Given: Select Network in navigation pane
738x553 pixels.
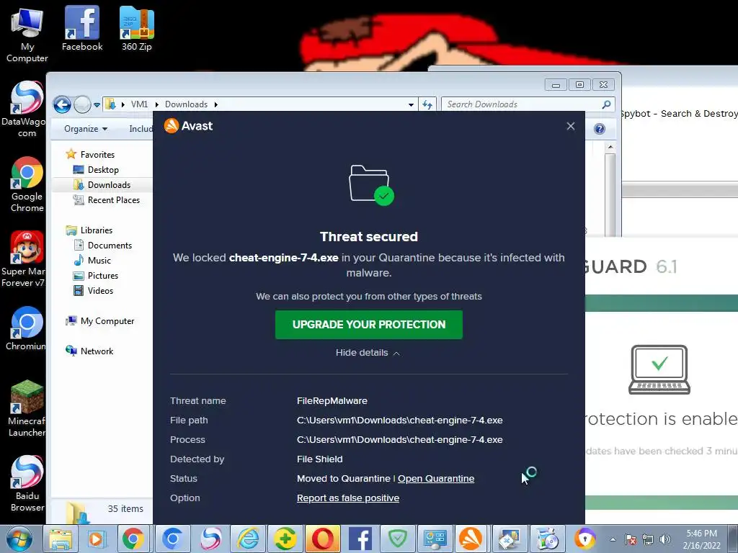Looking at the screenshot, I should point(97,351).
